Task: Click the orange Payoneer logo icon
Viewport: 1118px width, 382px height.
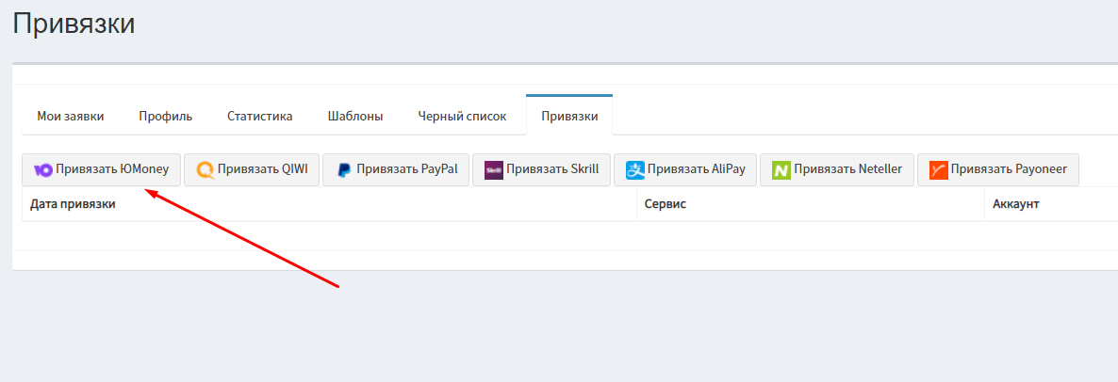Action: (938, 170)
